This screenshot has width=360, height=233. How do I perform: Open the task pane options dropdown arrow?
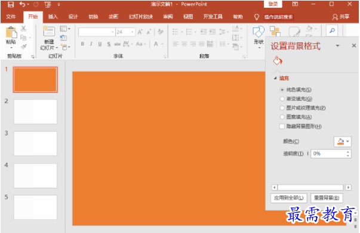337,46
